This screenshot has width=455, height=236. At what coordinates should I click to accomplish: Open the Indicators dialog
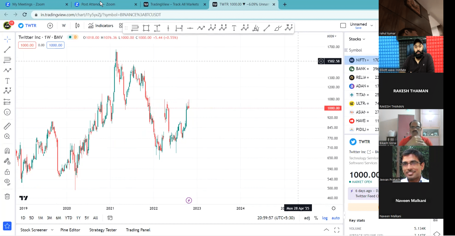tap(101, 26)
